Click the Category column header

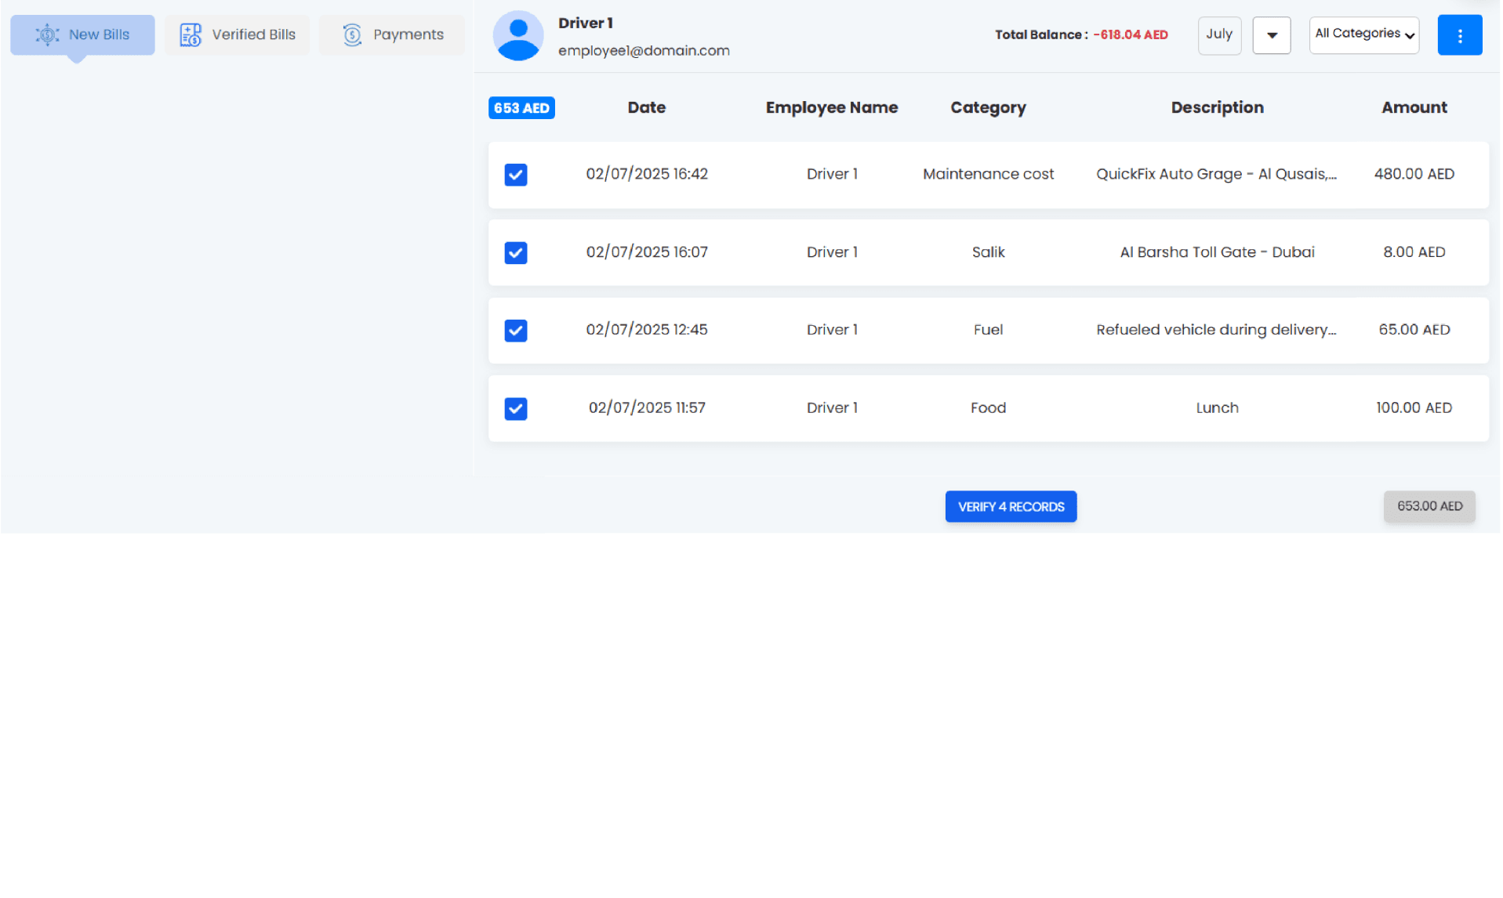pos(988,107)
